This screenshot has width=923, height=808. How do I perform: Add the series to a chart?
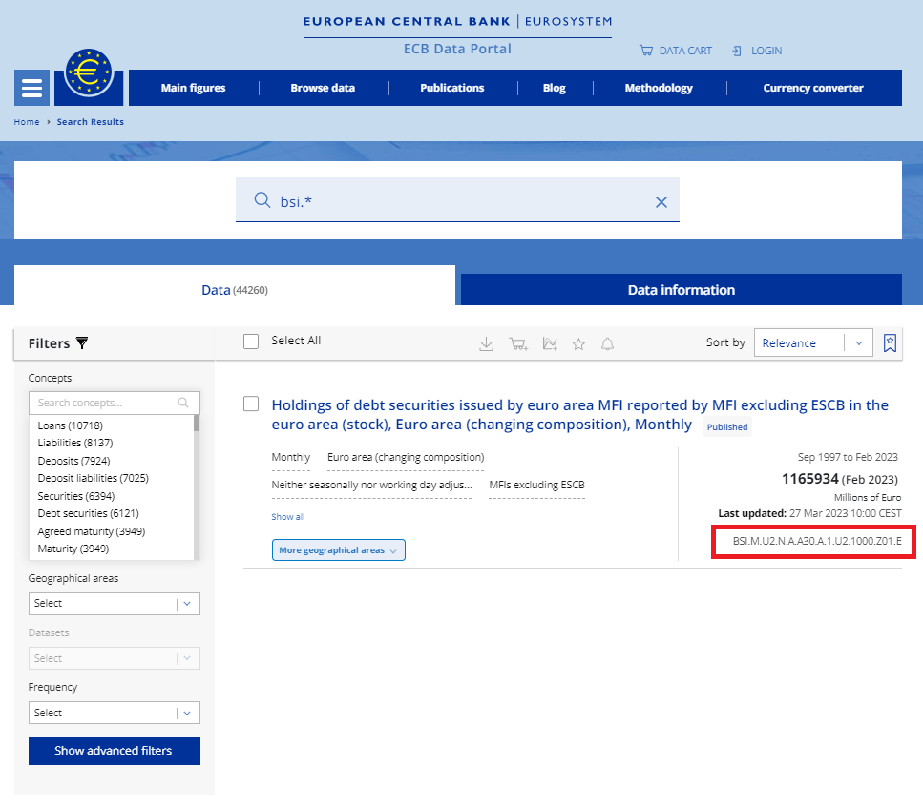549,343
